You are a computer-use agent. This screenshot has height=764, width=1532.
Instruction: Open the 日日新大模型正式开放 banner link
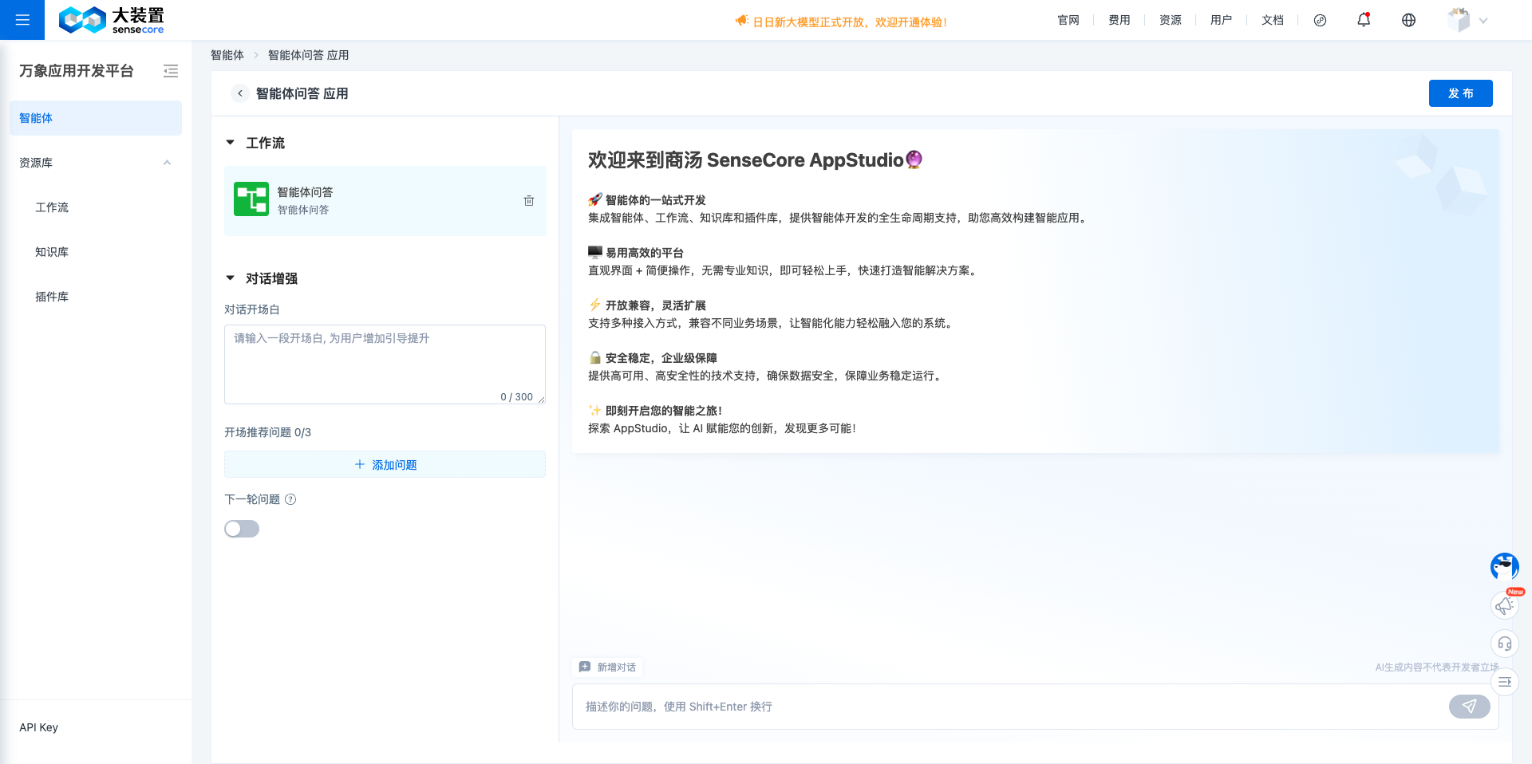(x=850, y=22)
